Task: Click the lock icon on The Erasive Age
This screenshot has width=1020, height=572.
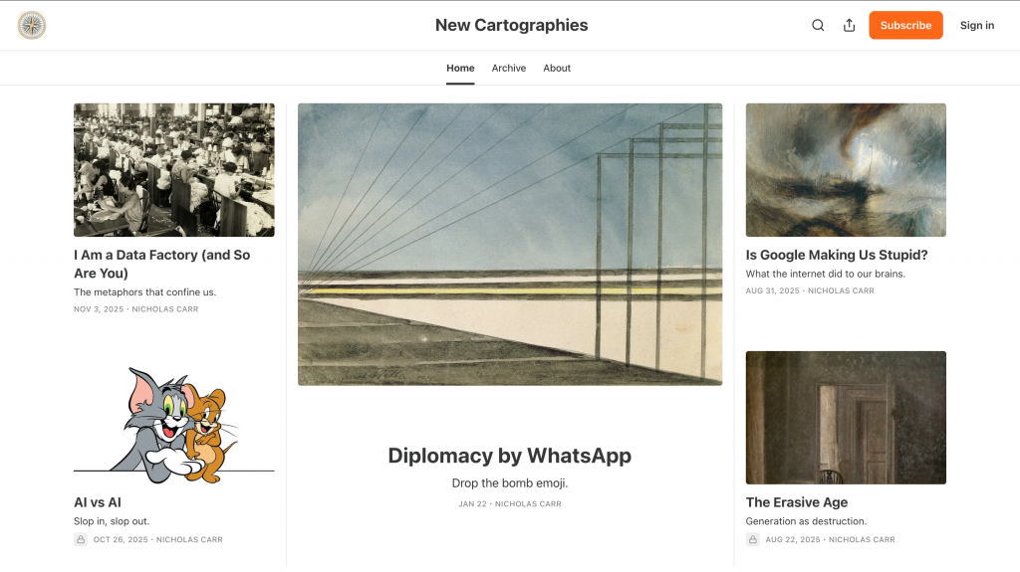Action: point(753,539)
